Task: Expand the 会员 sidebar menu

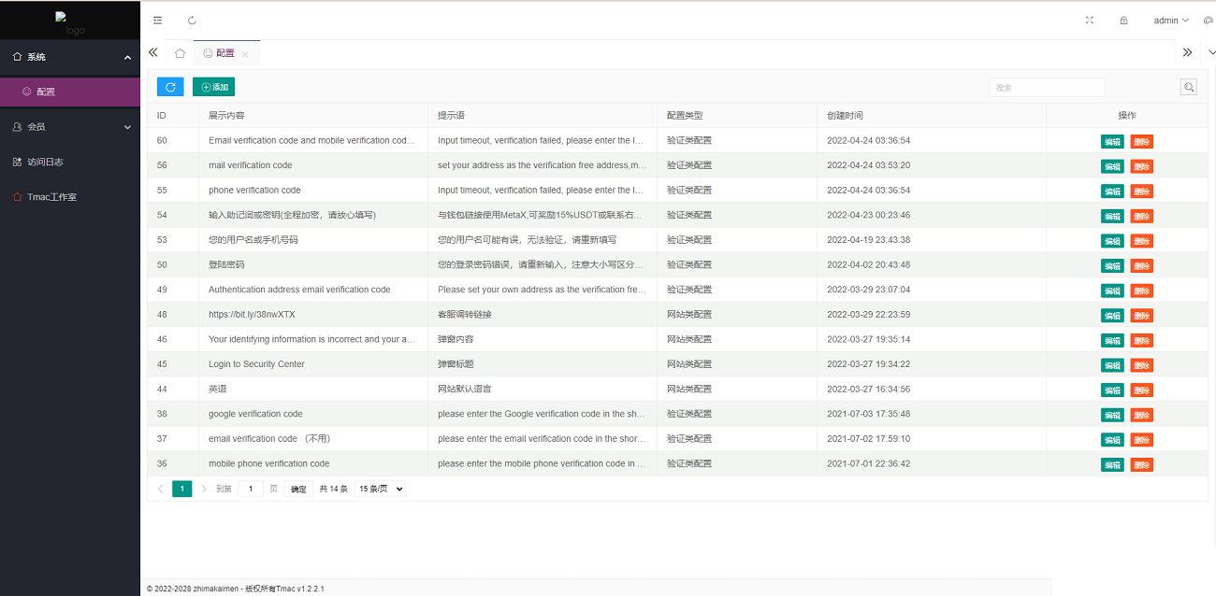Action: pyautogui.click(x=70, y=126)
